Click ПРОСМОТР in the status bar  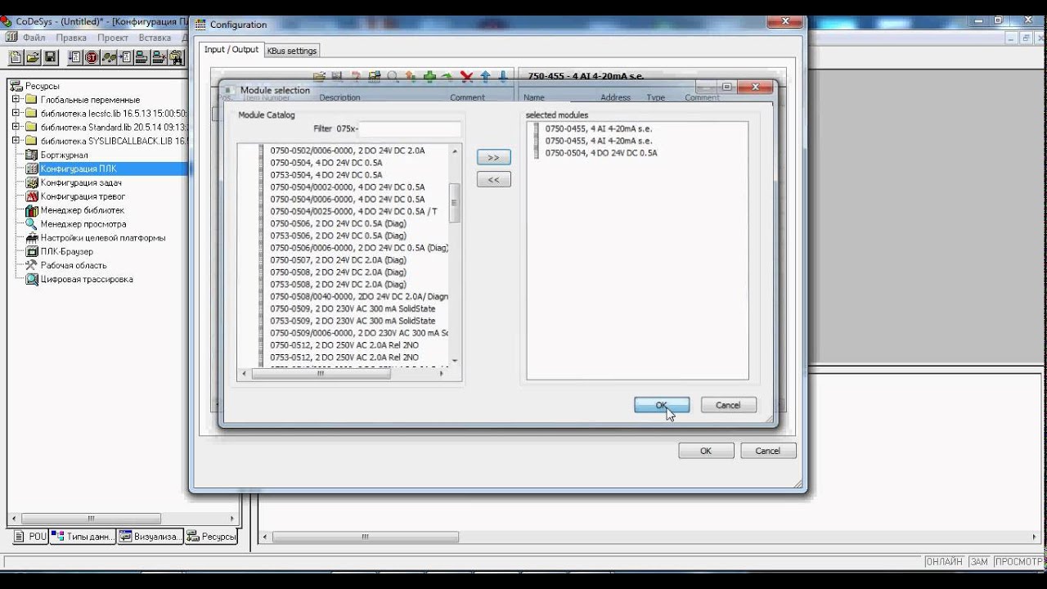1018,562
